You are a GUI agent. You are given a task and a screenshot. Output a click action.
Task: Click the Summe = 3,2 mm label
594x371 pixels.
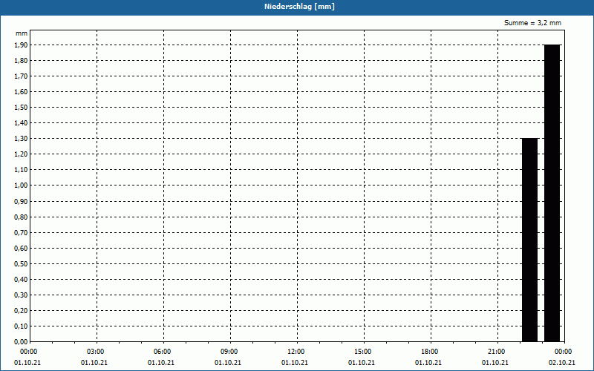(532, 23)
